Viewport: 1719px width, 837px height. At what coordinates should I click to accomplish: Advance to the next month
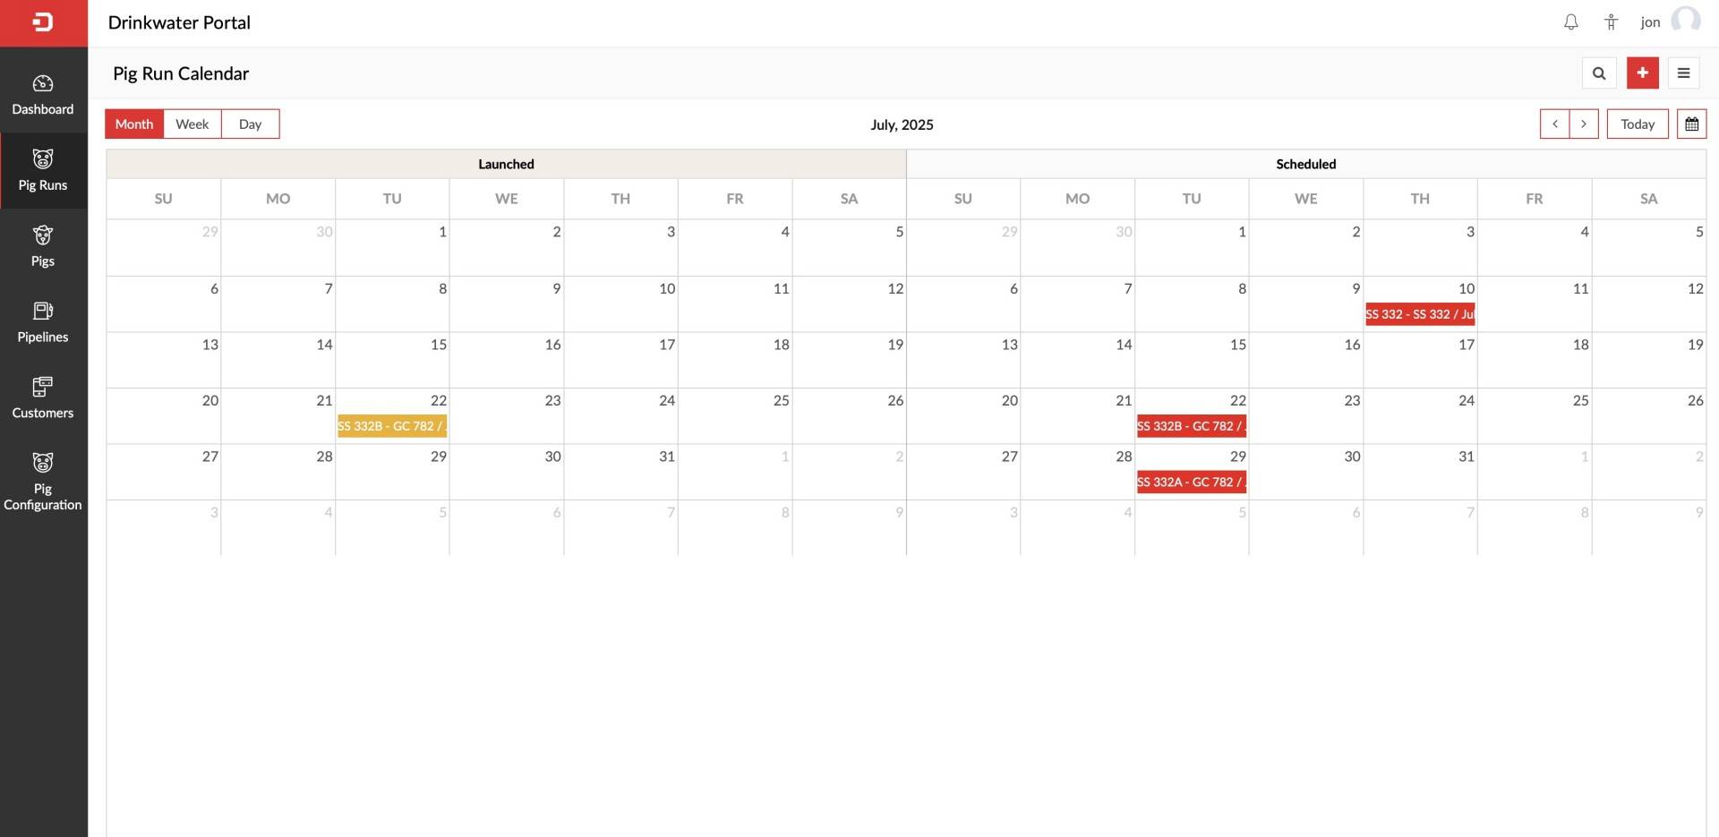point(1583,124)
